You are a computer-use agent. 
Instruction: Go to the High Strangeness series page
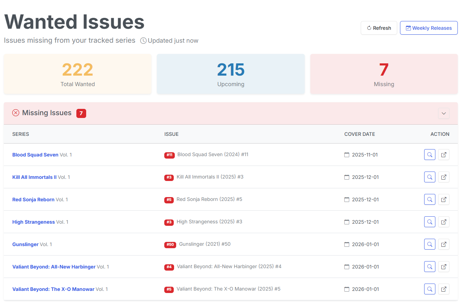click(34, 222)
